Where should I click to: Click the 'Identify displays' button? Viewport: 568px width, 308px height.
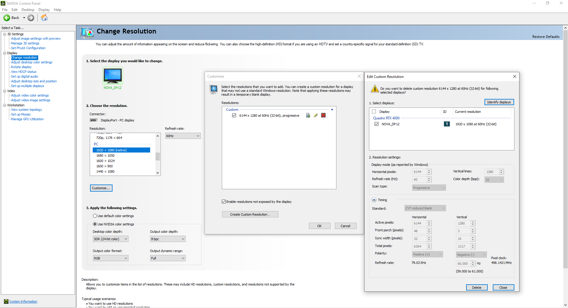[499, 102]
